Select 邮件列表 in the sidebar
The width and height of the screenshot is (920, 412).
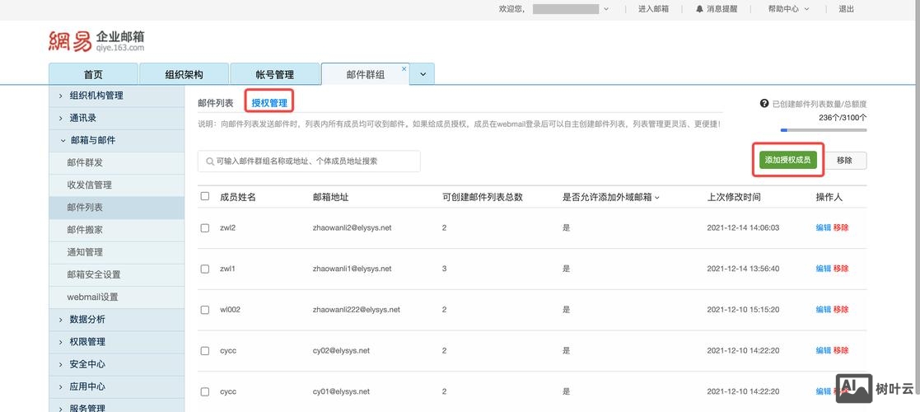[116, 208]
